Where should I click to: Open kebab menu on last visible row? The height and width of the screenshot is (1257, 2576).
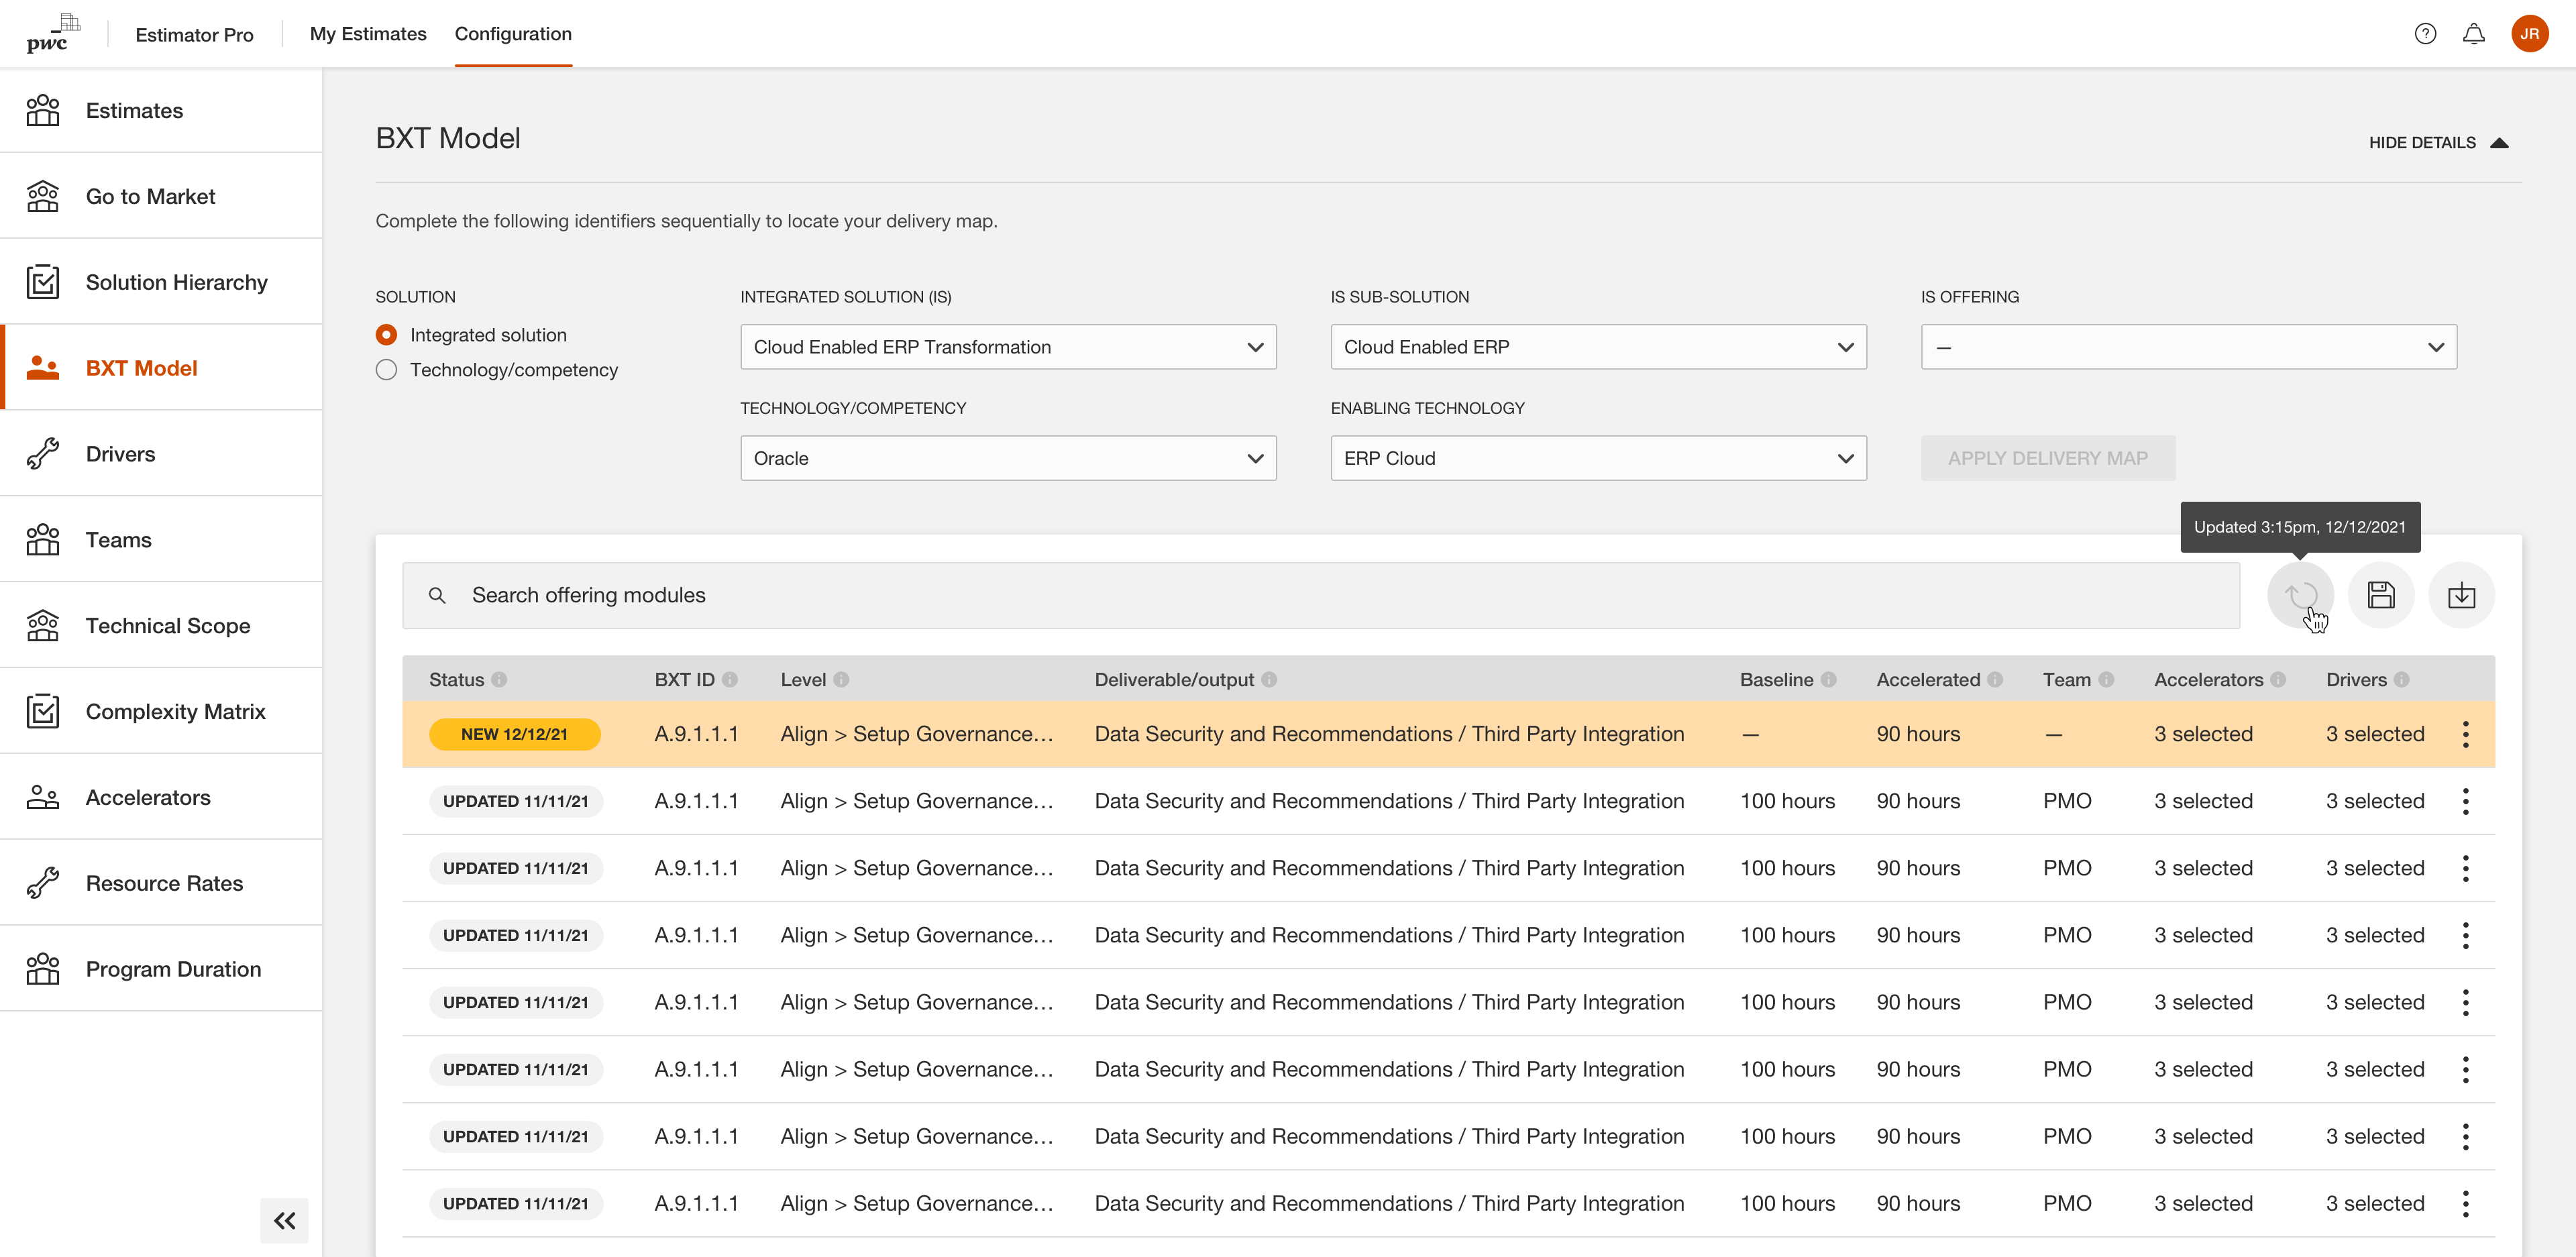pos(2465,1203)
